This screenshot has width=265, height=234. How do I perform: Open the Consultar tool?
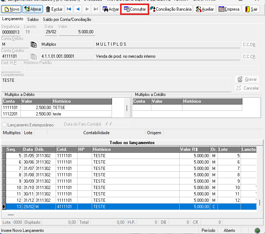[x=135, y=9]
